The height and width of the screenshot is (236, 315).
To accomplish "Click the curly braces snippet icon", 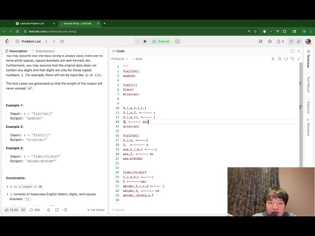I will pyautogui.click(x=286, y=59).
